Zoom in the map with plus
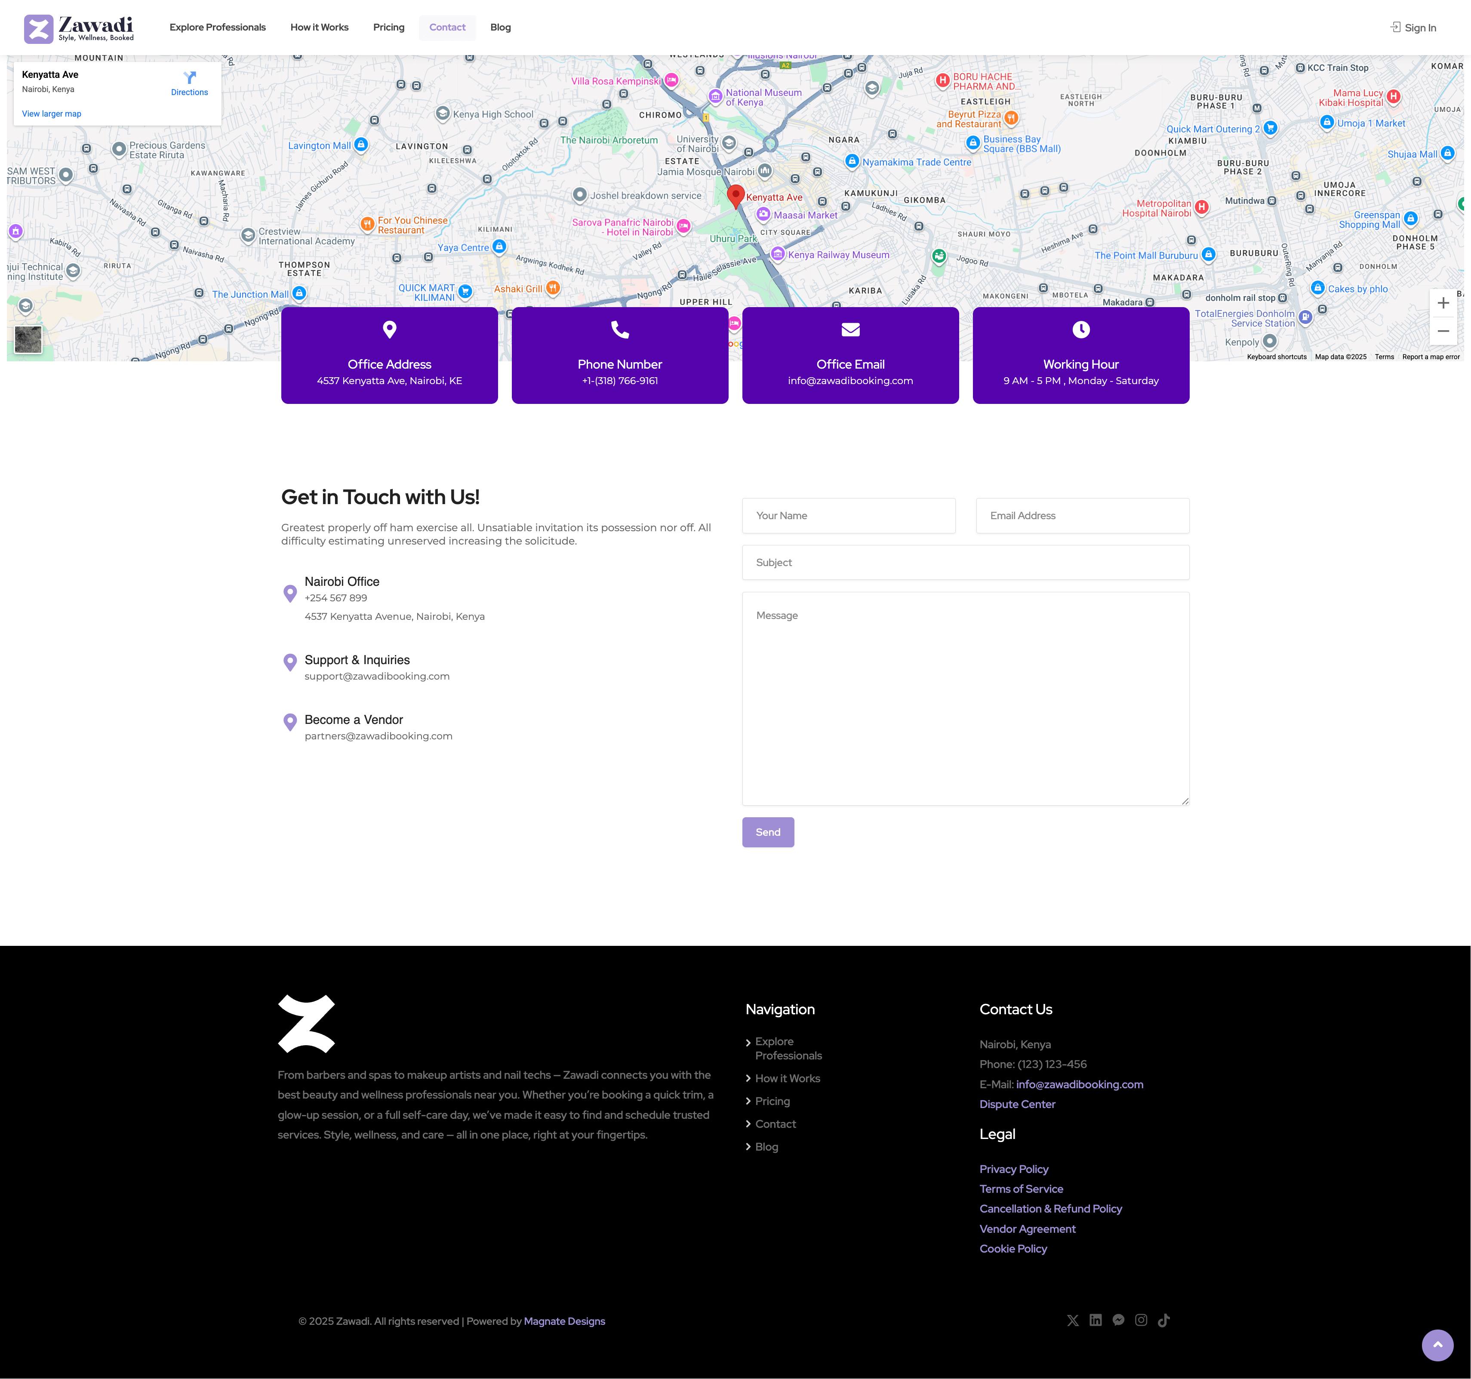Viewport: 1471px width, 1379px height. [x=1443, y=303]
